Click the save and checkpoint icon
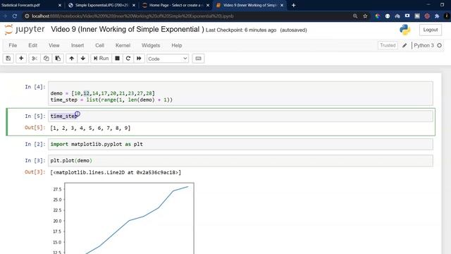The image size is (451, 254). point(8,59)
